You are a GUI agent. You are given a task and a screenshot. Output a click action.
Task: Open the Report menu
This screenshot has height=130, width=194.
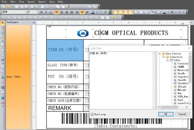point(42,2)
